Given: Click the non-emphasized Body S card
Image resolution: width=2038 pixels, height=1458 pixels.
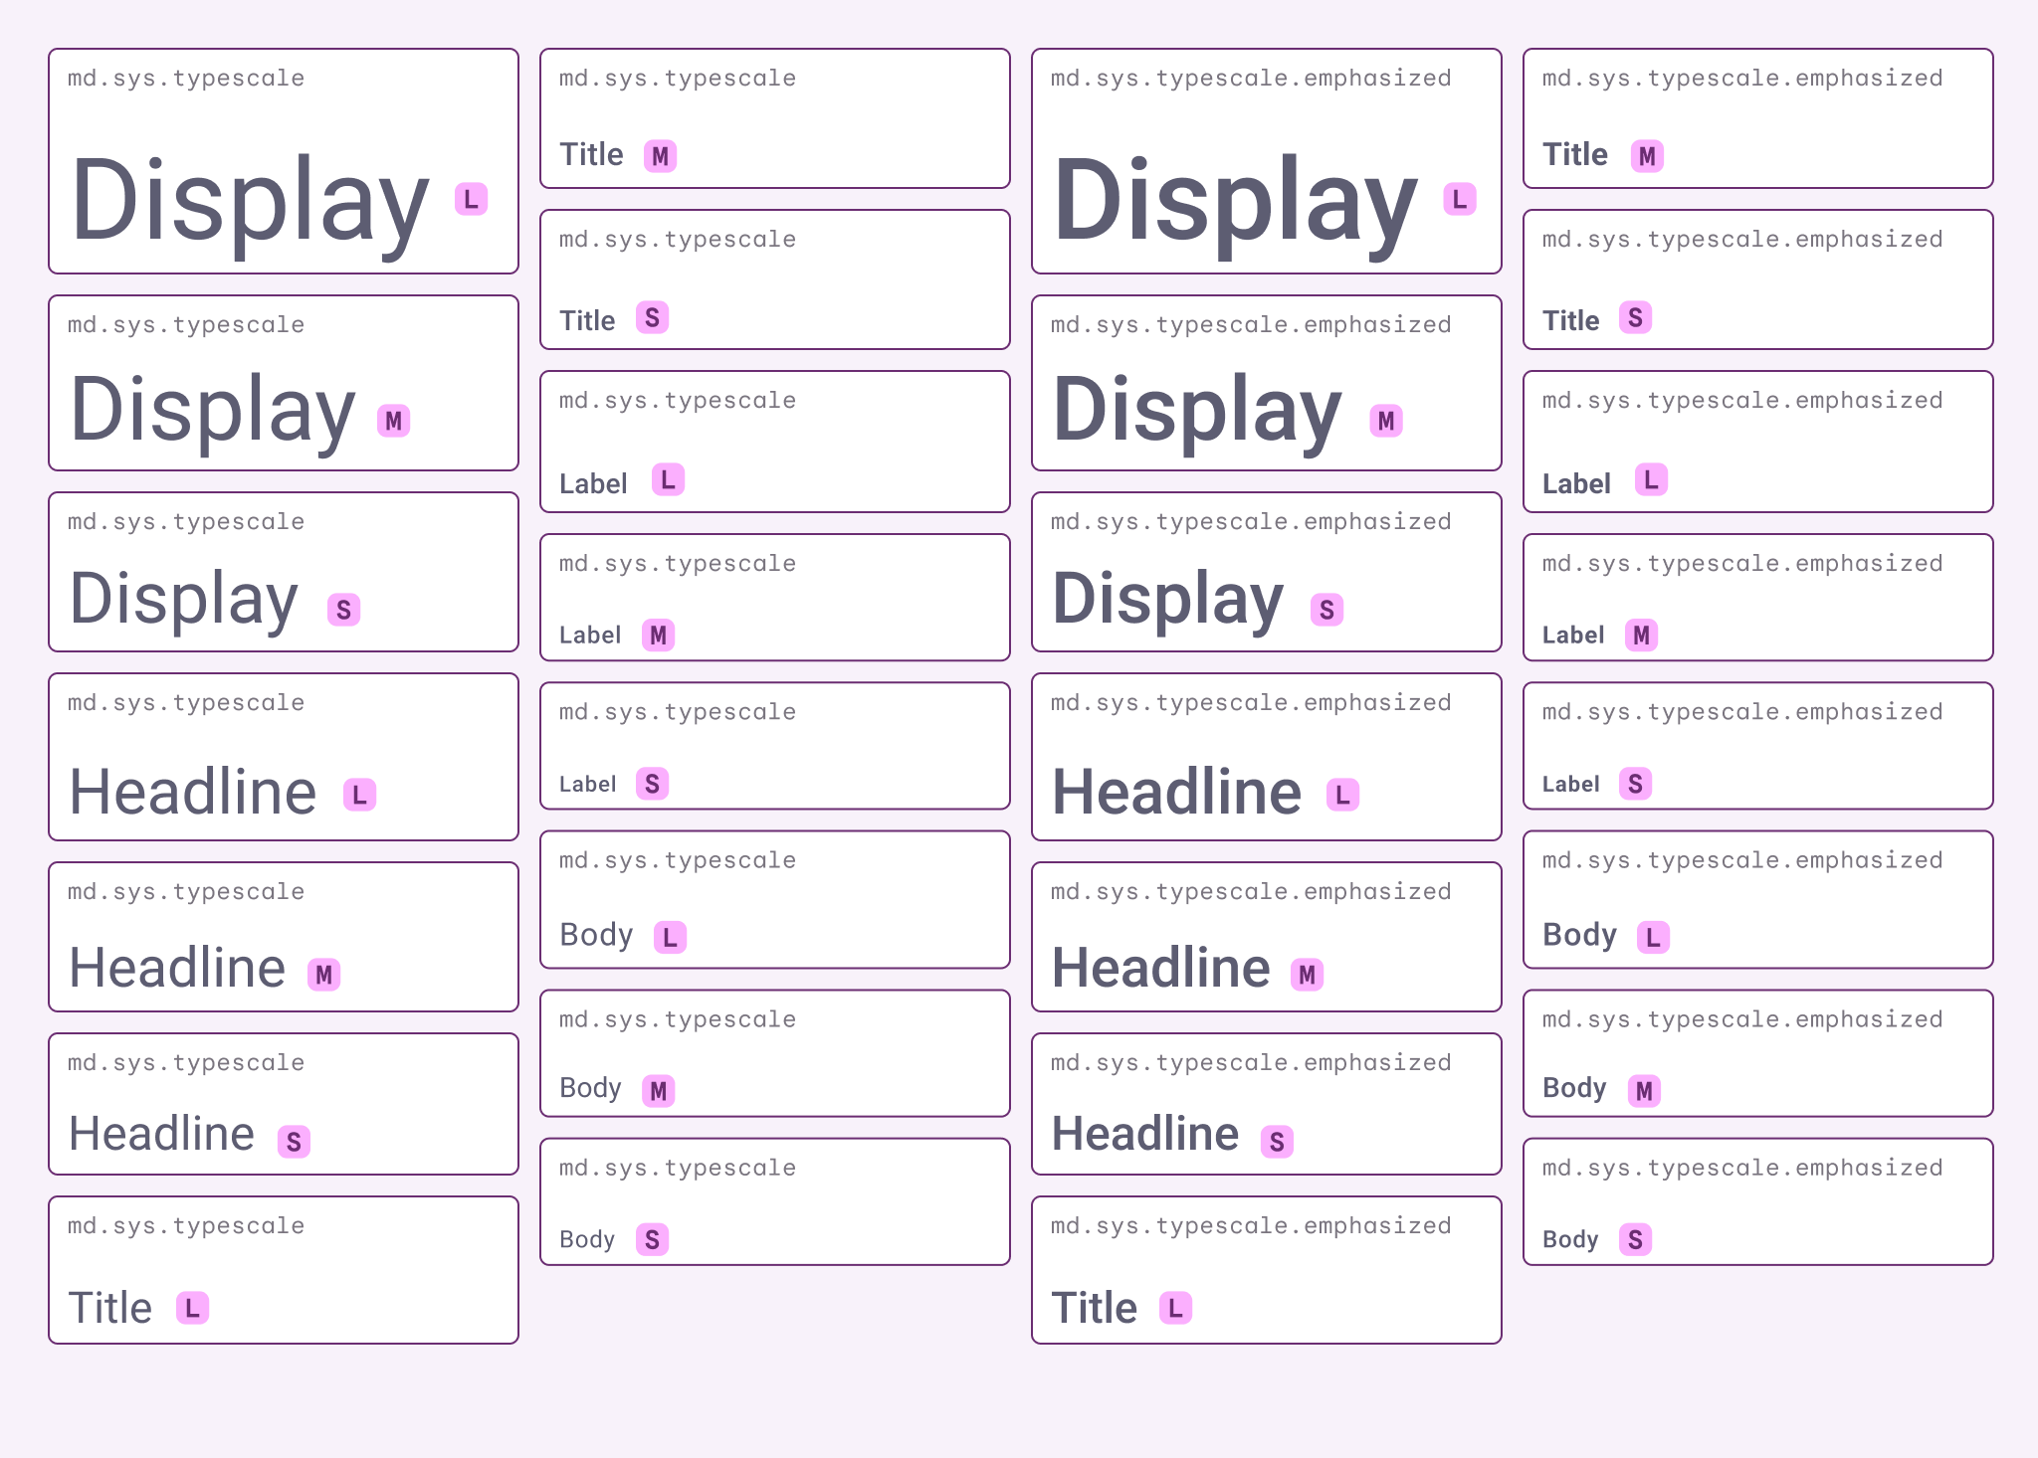Looking at the screenshot, I should (774, 1201).
